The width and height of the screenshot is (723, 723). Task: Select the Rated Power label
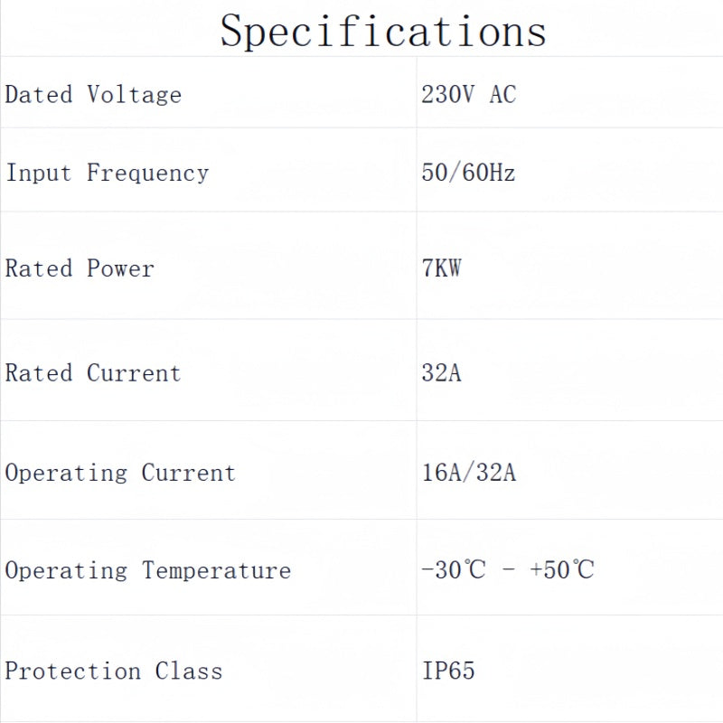click(x=80, y=268)
